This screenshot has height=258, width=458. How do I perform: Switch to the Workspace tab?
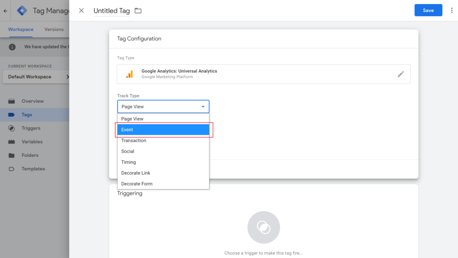(21, 29)
